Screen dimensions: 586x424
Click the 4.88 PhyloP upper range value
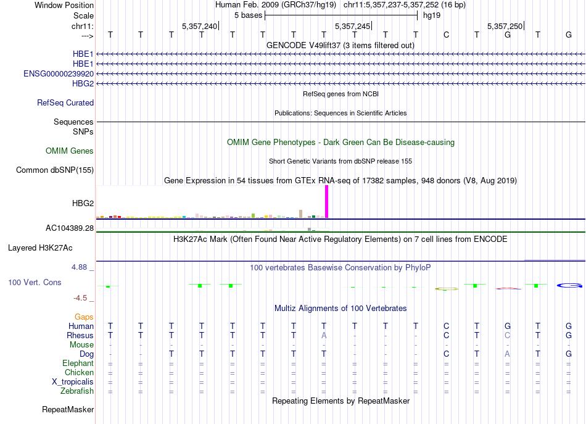pos(79,267)
